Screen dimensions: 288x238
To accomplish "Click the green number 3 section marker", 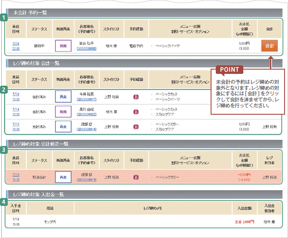I will coord(3,150).
